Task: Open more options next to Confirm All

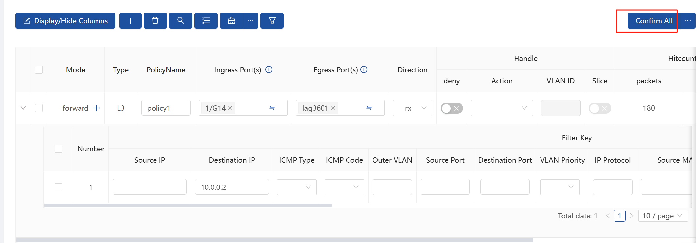Action: point(687,21)
